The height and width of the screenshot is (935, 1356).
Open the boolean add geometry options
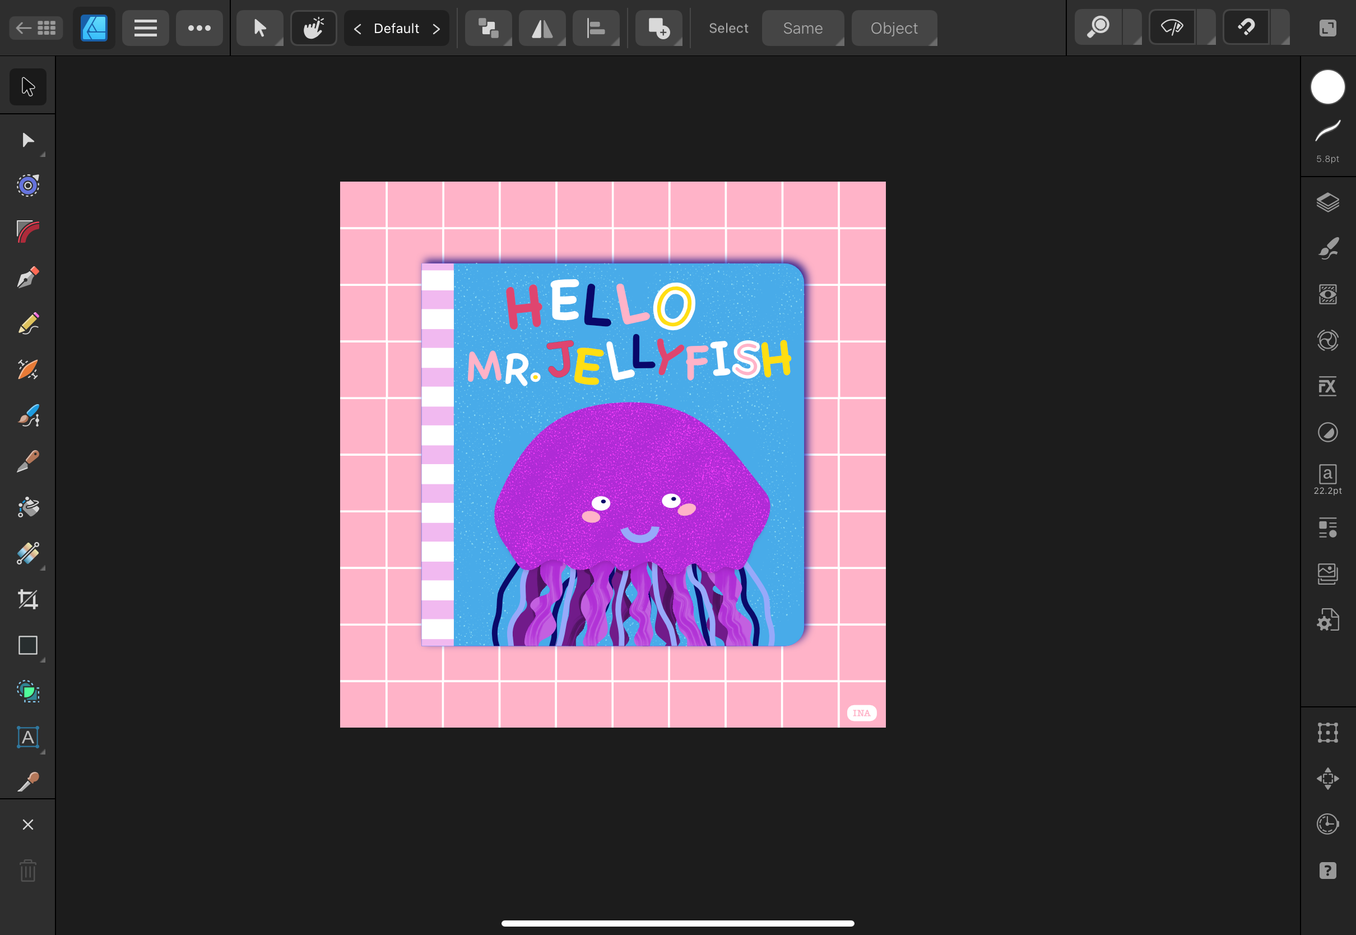659,27
